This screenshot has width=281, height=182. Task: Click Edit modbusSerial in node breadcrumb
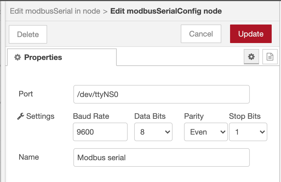55,11
